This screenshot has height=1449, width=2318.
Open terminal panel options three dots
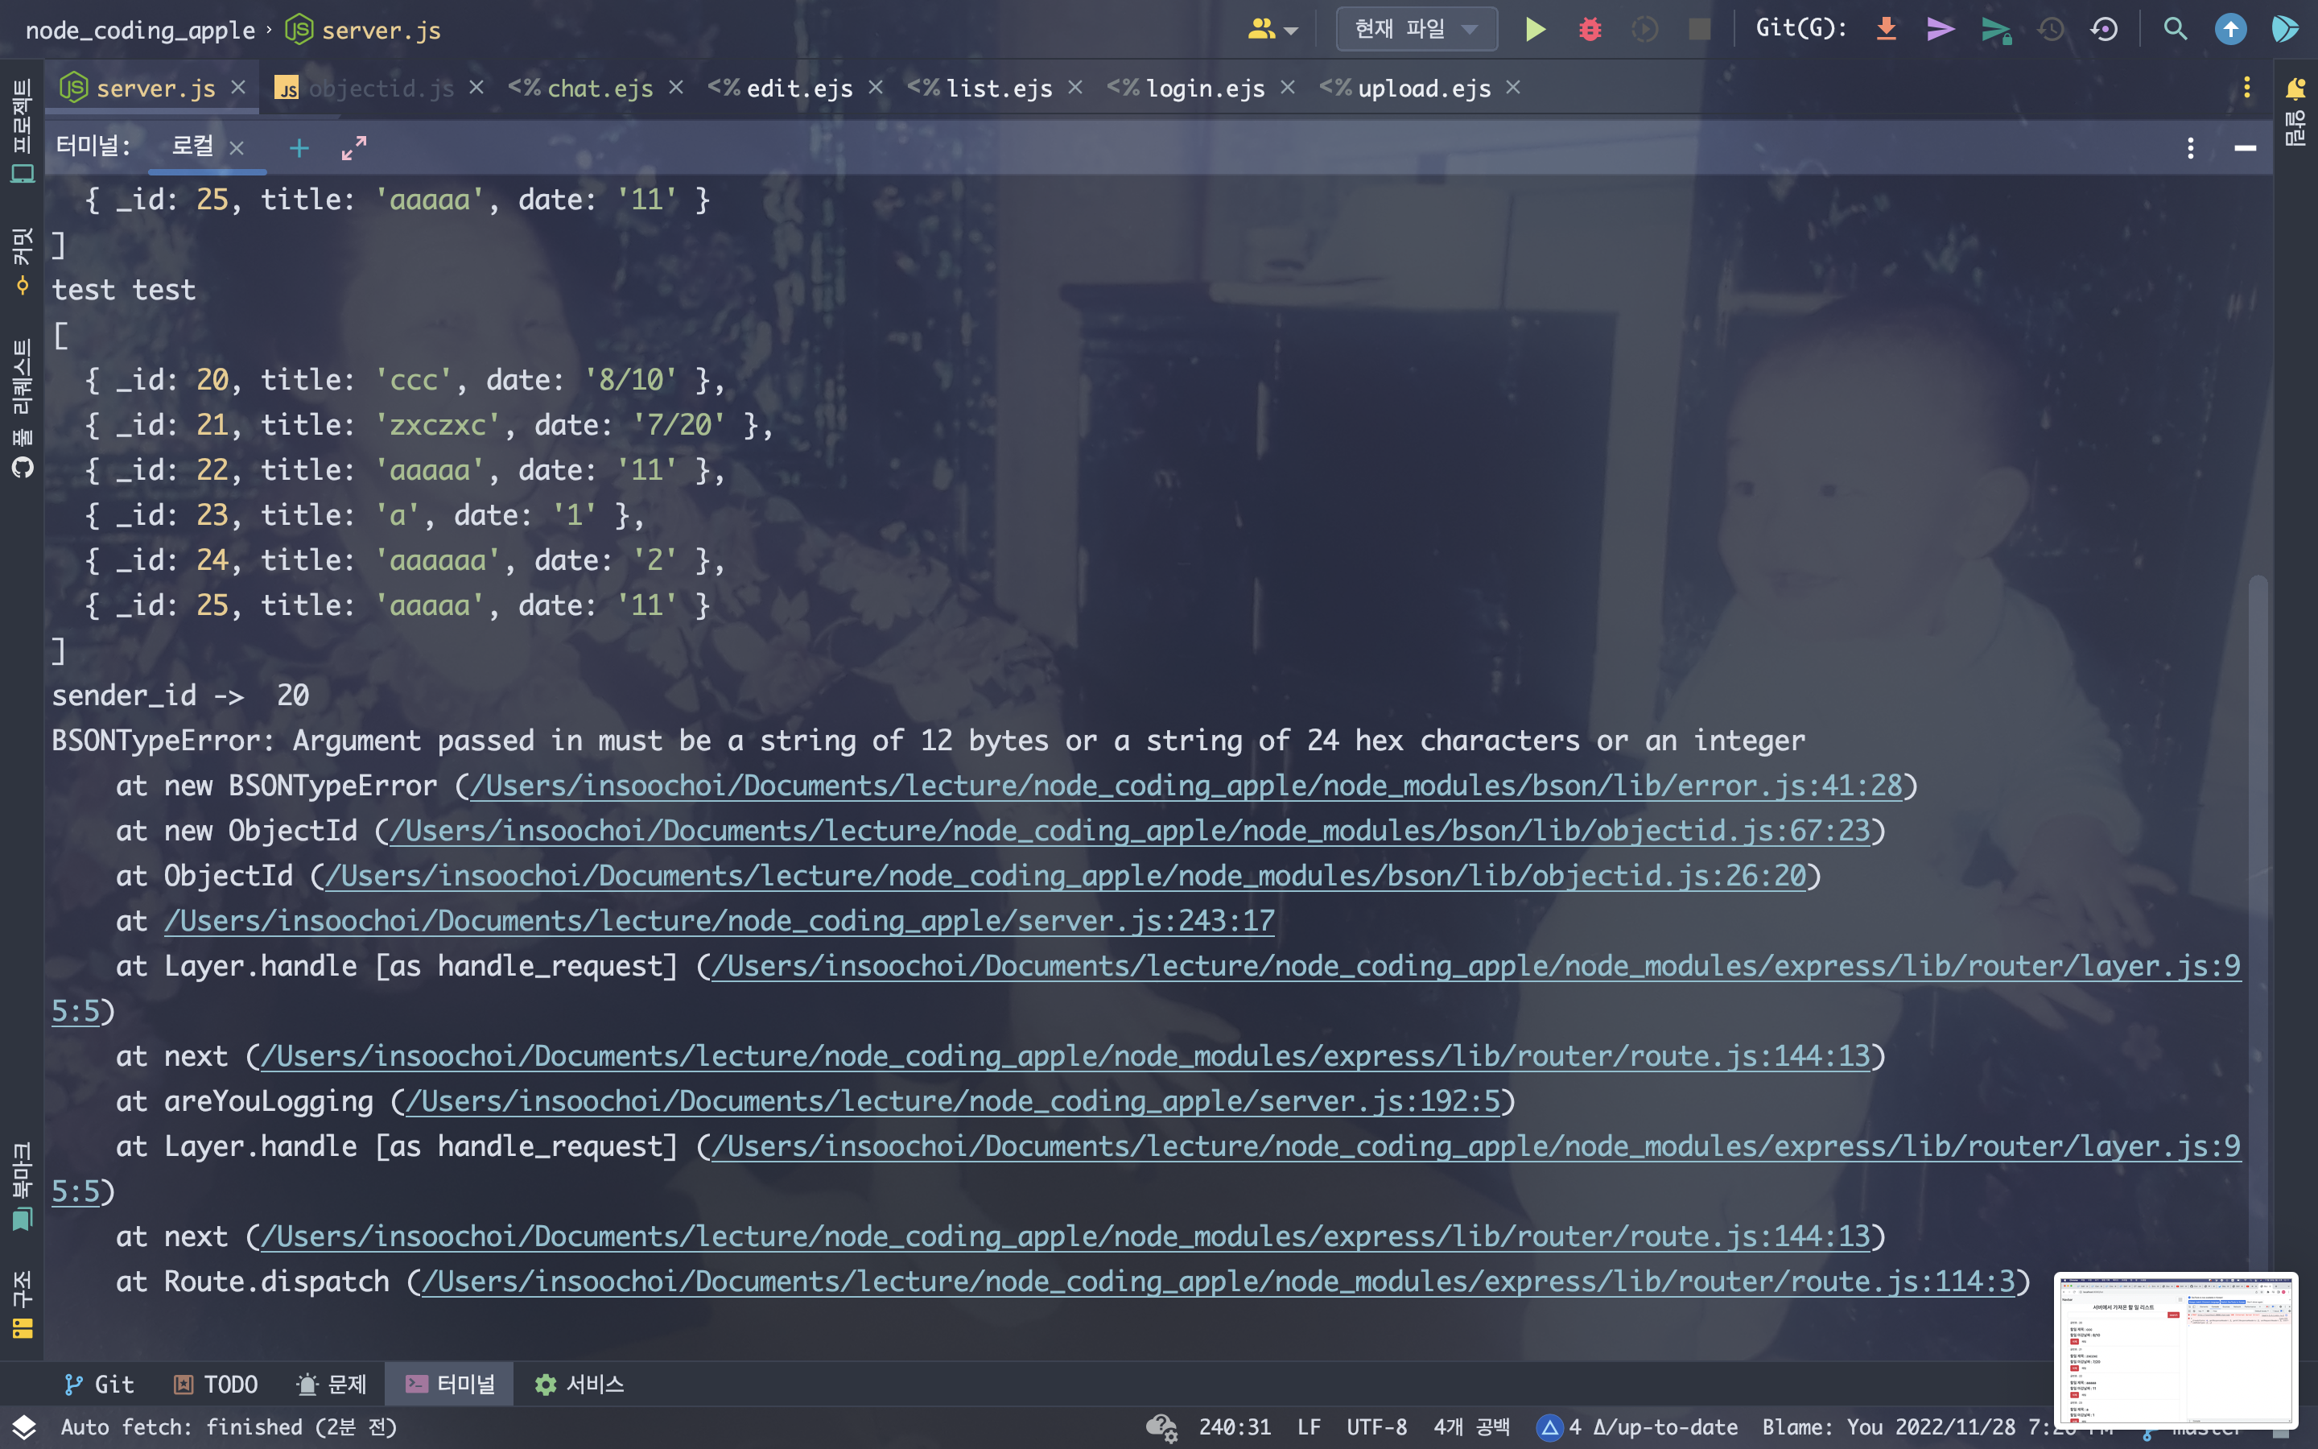tap(2191, 147)
